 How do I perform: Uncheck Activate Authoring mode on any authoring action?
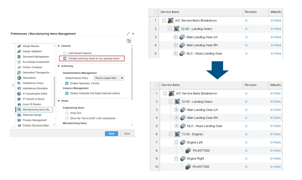click(65, 58)
